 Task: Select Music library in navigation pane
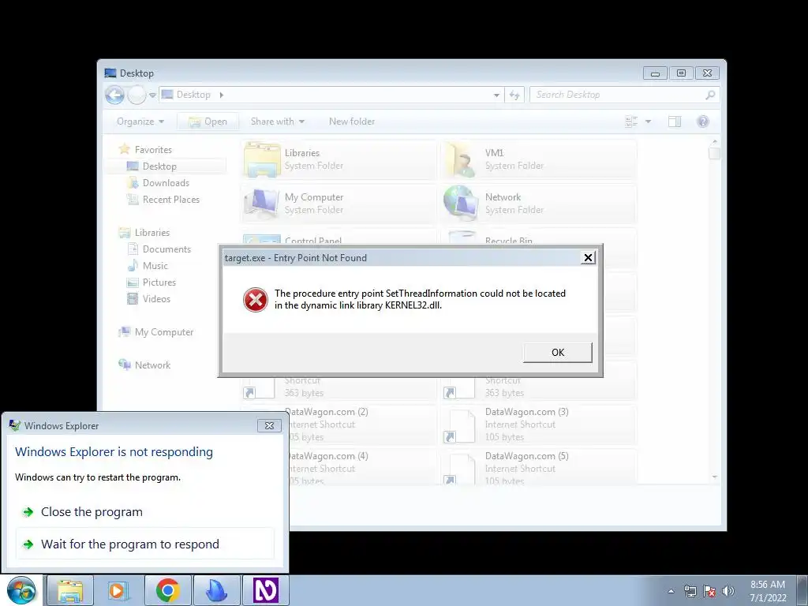coord(155,266)
